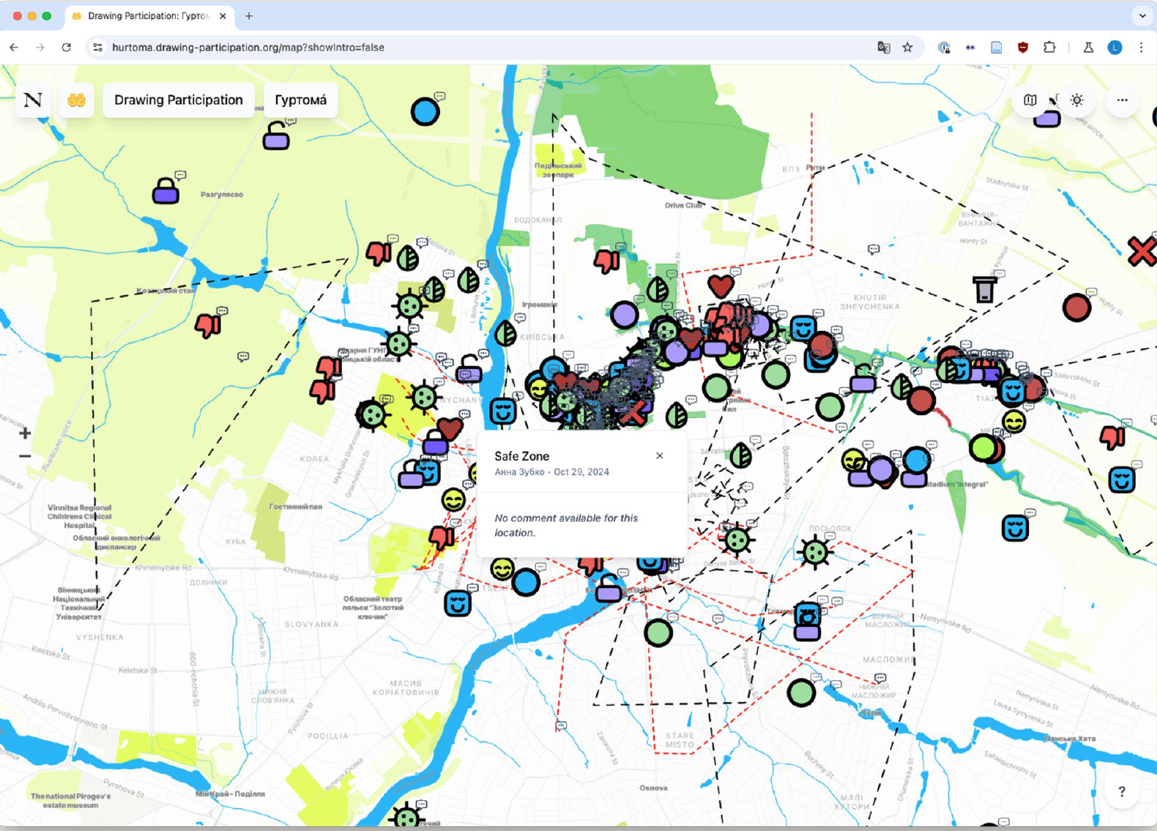The width and height of the screenshot is (1157, 831).
Task: Open the map style selector icon
Action: click(1030, 100)
